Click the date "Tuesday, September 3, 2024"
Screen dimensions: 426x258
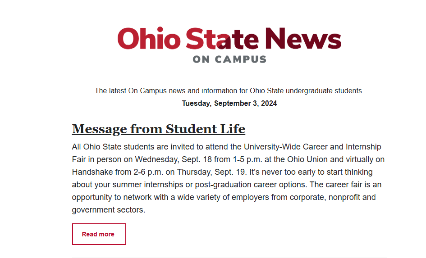229,104
